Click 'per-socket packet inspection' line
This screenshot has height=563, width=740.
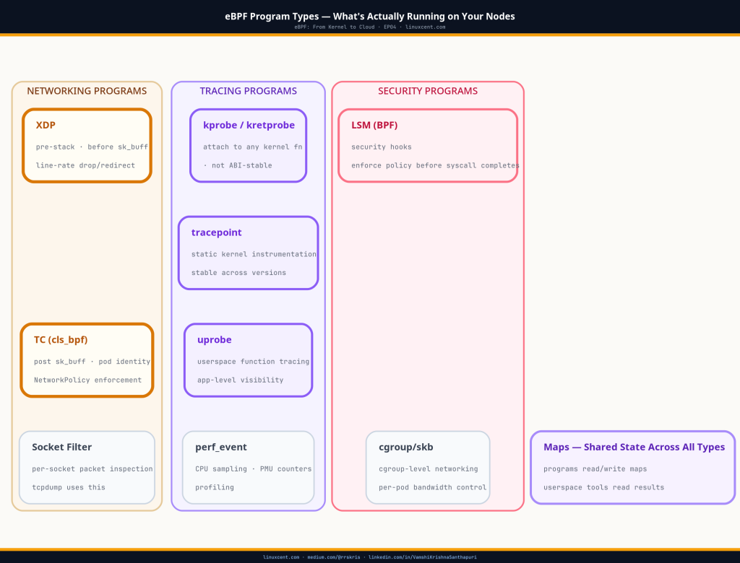click(x=92, y=468)
